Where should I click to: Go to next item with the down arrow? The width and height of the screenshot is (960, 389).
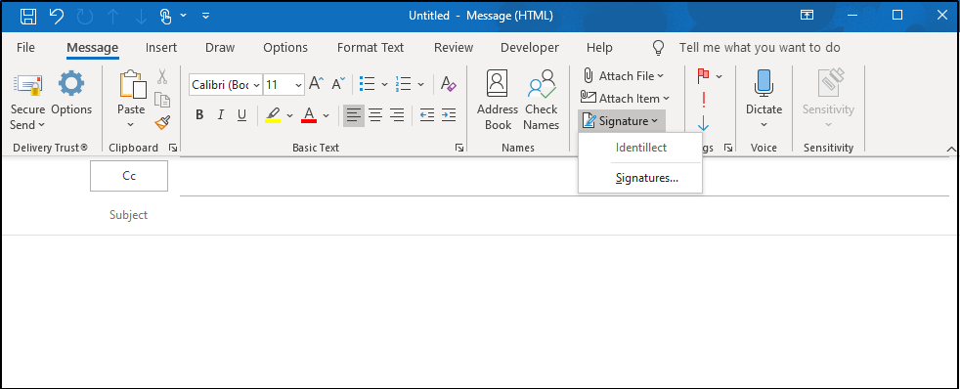pos(142,17)
